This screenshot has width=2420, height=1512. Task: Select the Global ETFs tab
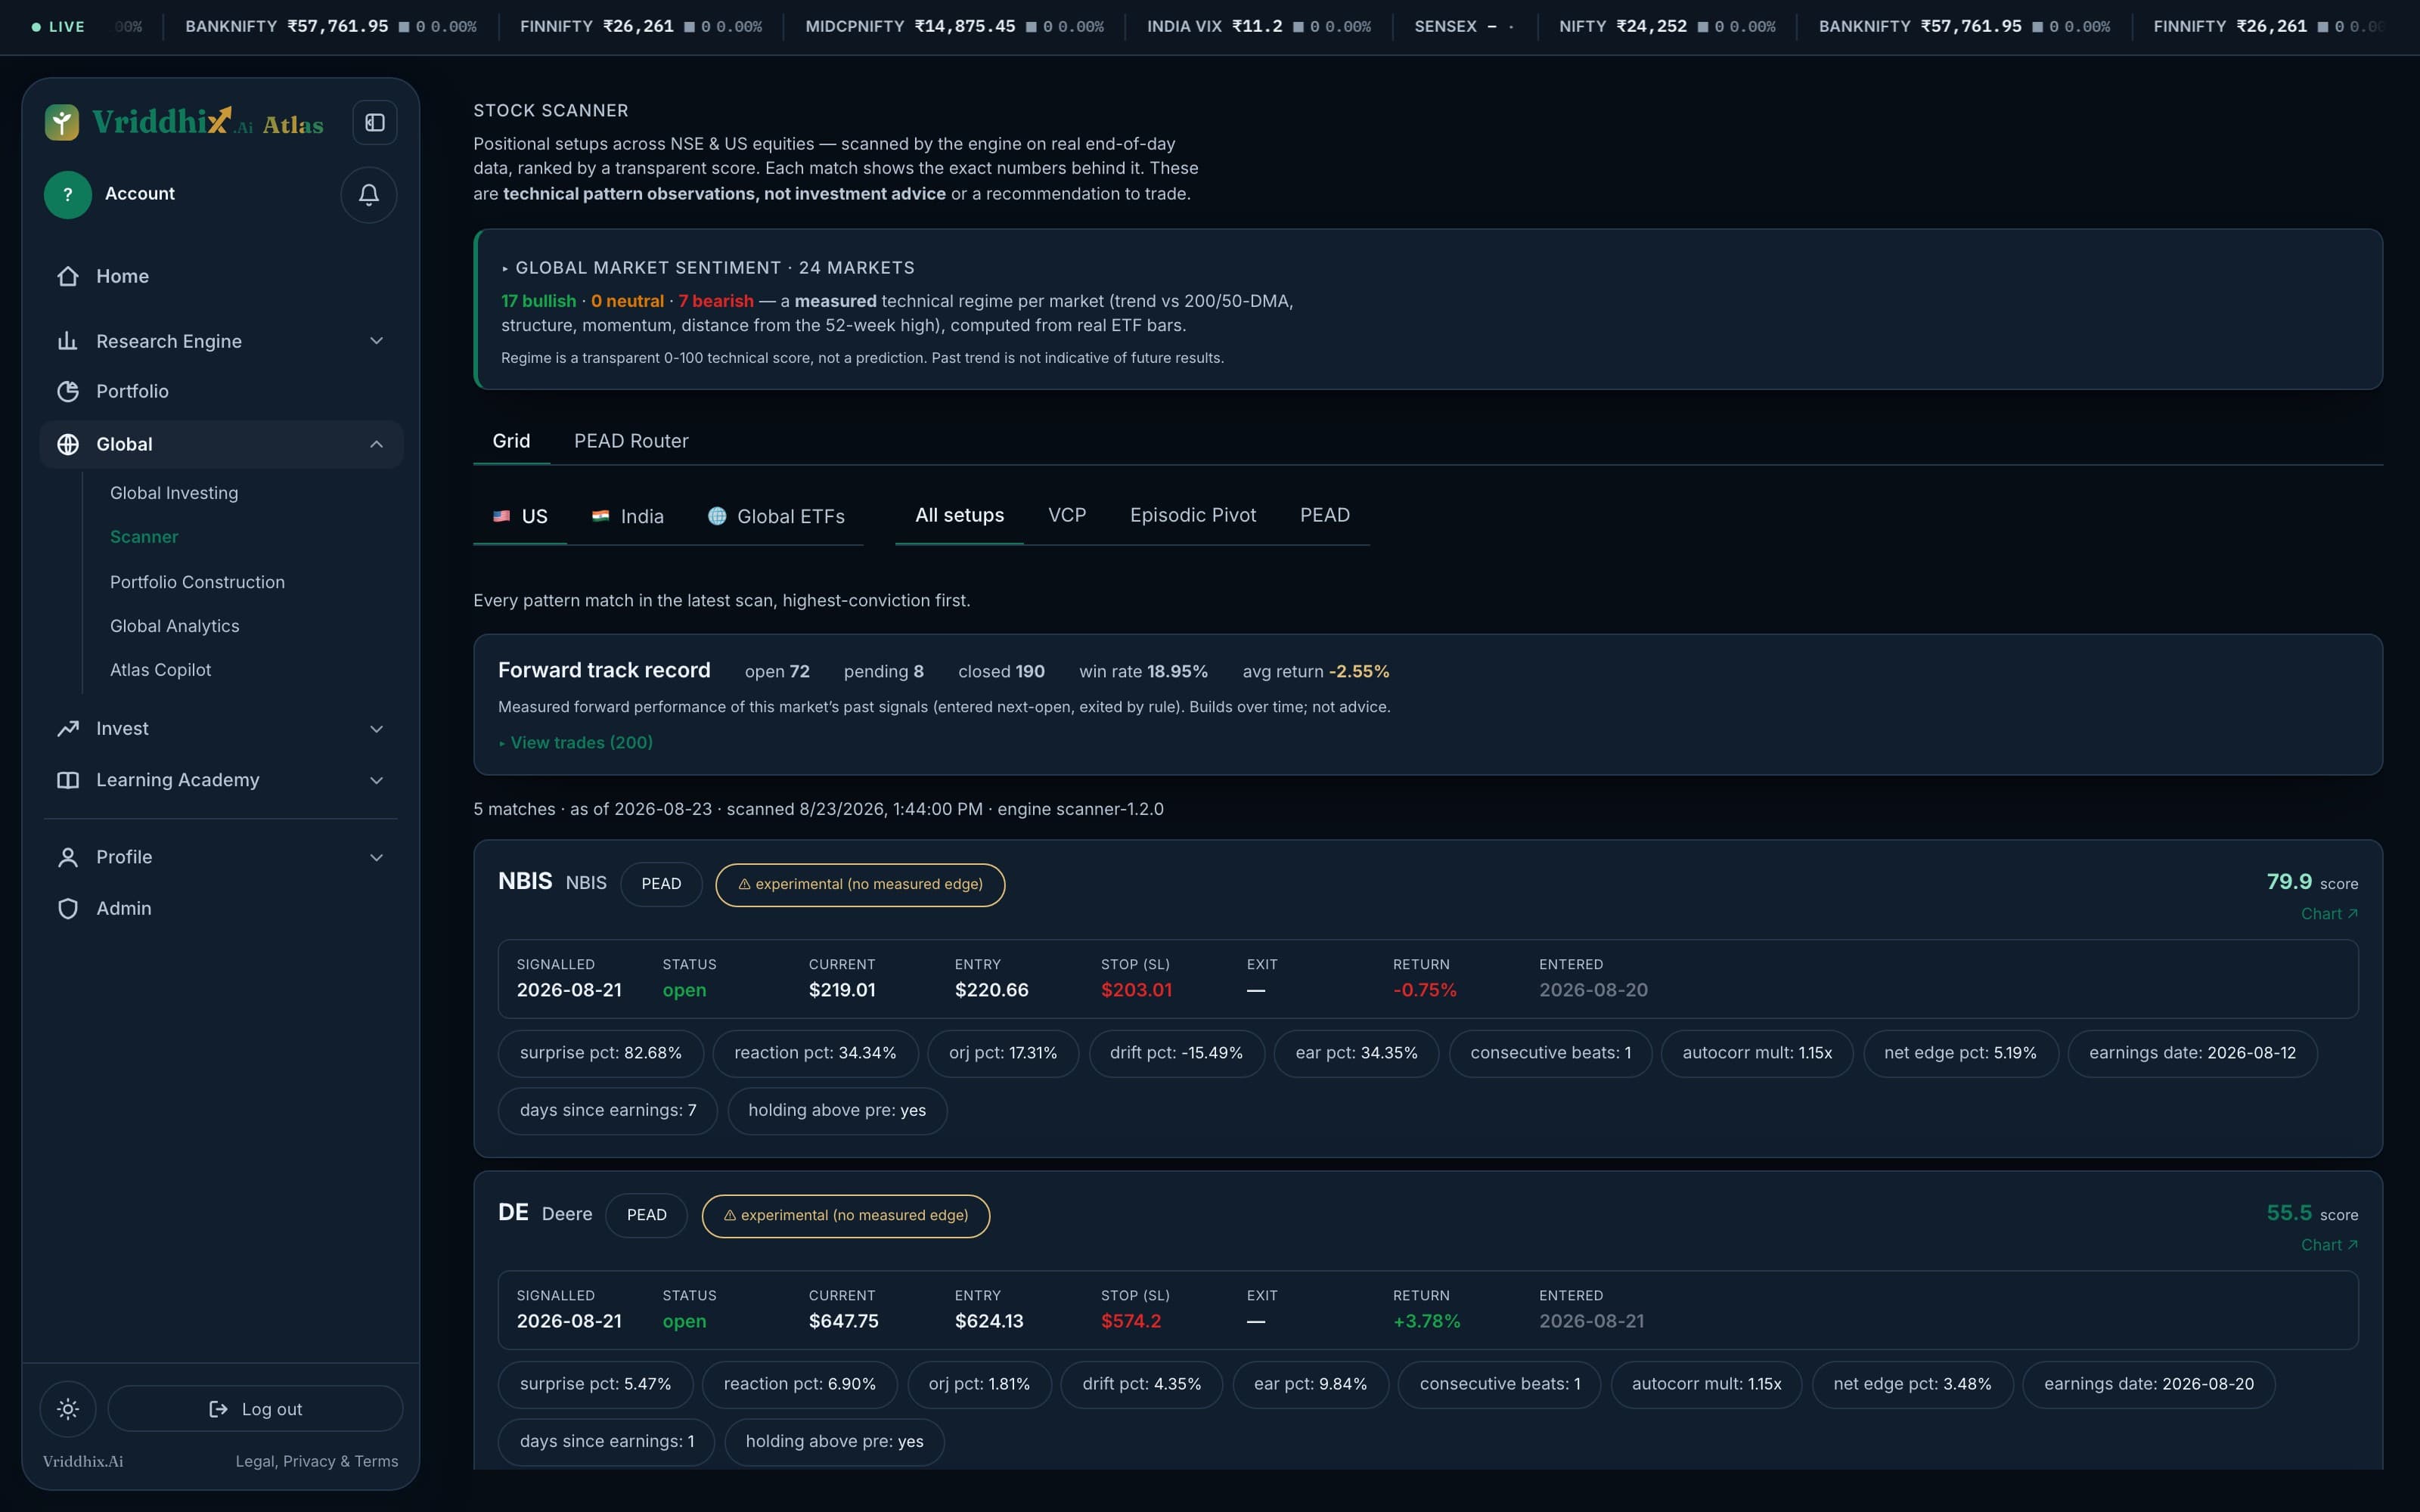[777, 516]
